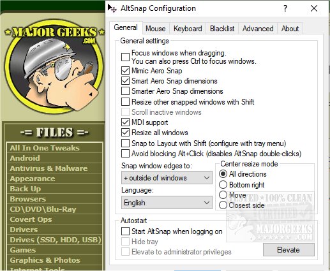This screenshot has height=271, width=330.
Task: Enable Resize other snapped windows with Shift
Action: pos(125,101)
